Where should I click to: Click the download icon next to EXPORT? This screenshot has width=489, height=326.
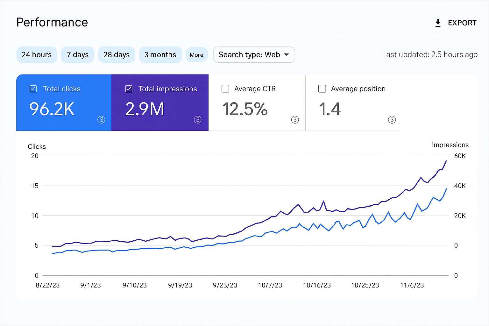tap(438, 23)
